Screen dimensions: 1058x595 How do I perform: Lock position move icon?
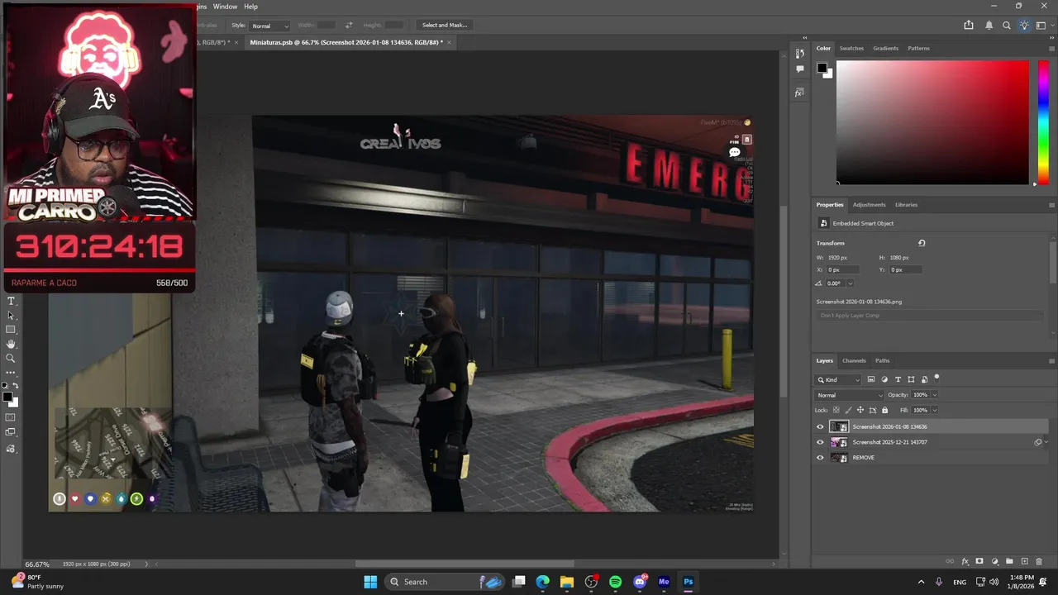click(x=860, y=410)
